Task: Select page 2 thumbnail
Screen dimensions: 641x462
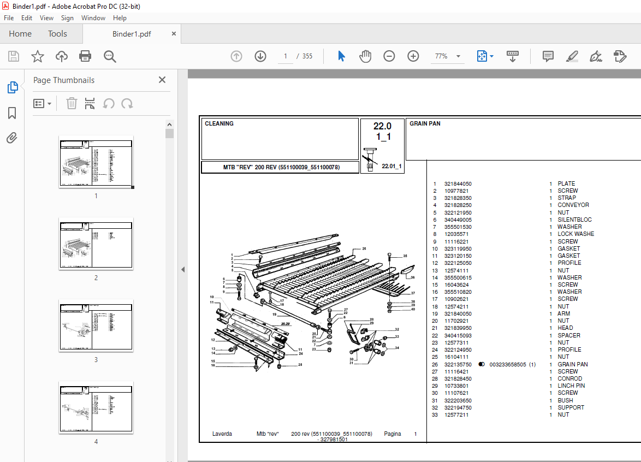Action: (96, 245)
